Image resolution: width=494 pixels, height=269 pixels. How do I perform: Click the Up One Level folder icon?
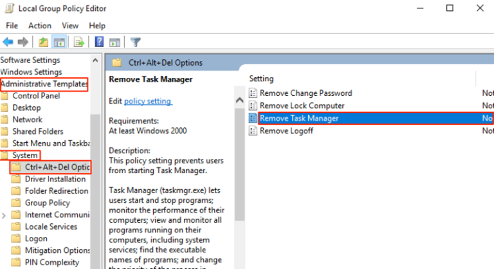coord(43,42)
